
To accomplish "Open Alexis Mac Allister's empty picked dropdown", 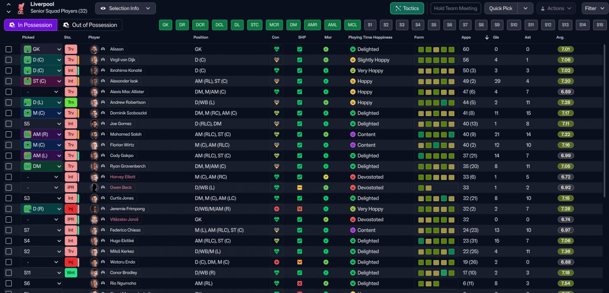I will 42,92.
